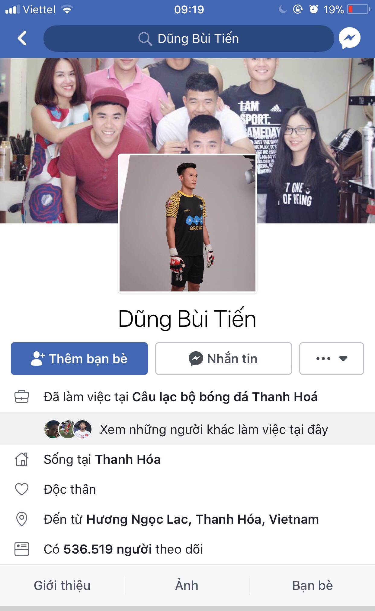Image resolution: width=375 pixels, height=611 pixels.
Task: Open the goalkeeper profile picture
Action: [x=187, y=223]
